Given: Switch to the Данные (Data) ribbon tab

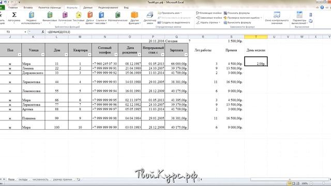Looking at the screenshot, I should (x=88, y=8).
